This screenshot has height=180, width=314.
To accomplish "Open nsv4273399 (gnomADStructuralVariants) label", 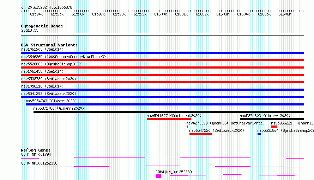I will [225, 123].
